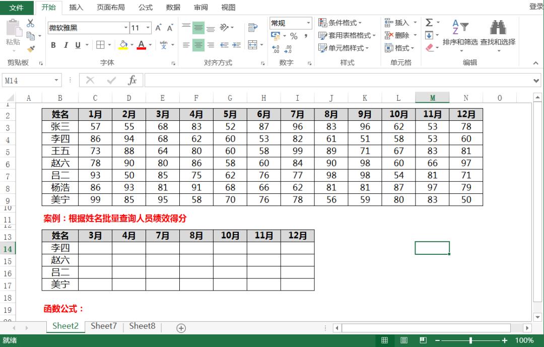The image size is (544, 347).
Task: Open the 条件格式 conditional formatting dropdown
Action: coord(343,23)
